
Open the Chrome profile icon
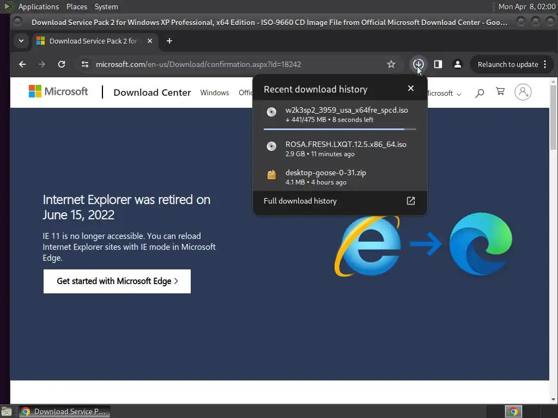(x=458, y=64)
